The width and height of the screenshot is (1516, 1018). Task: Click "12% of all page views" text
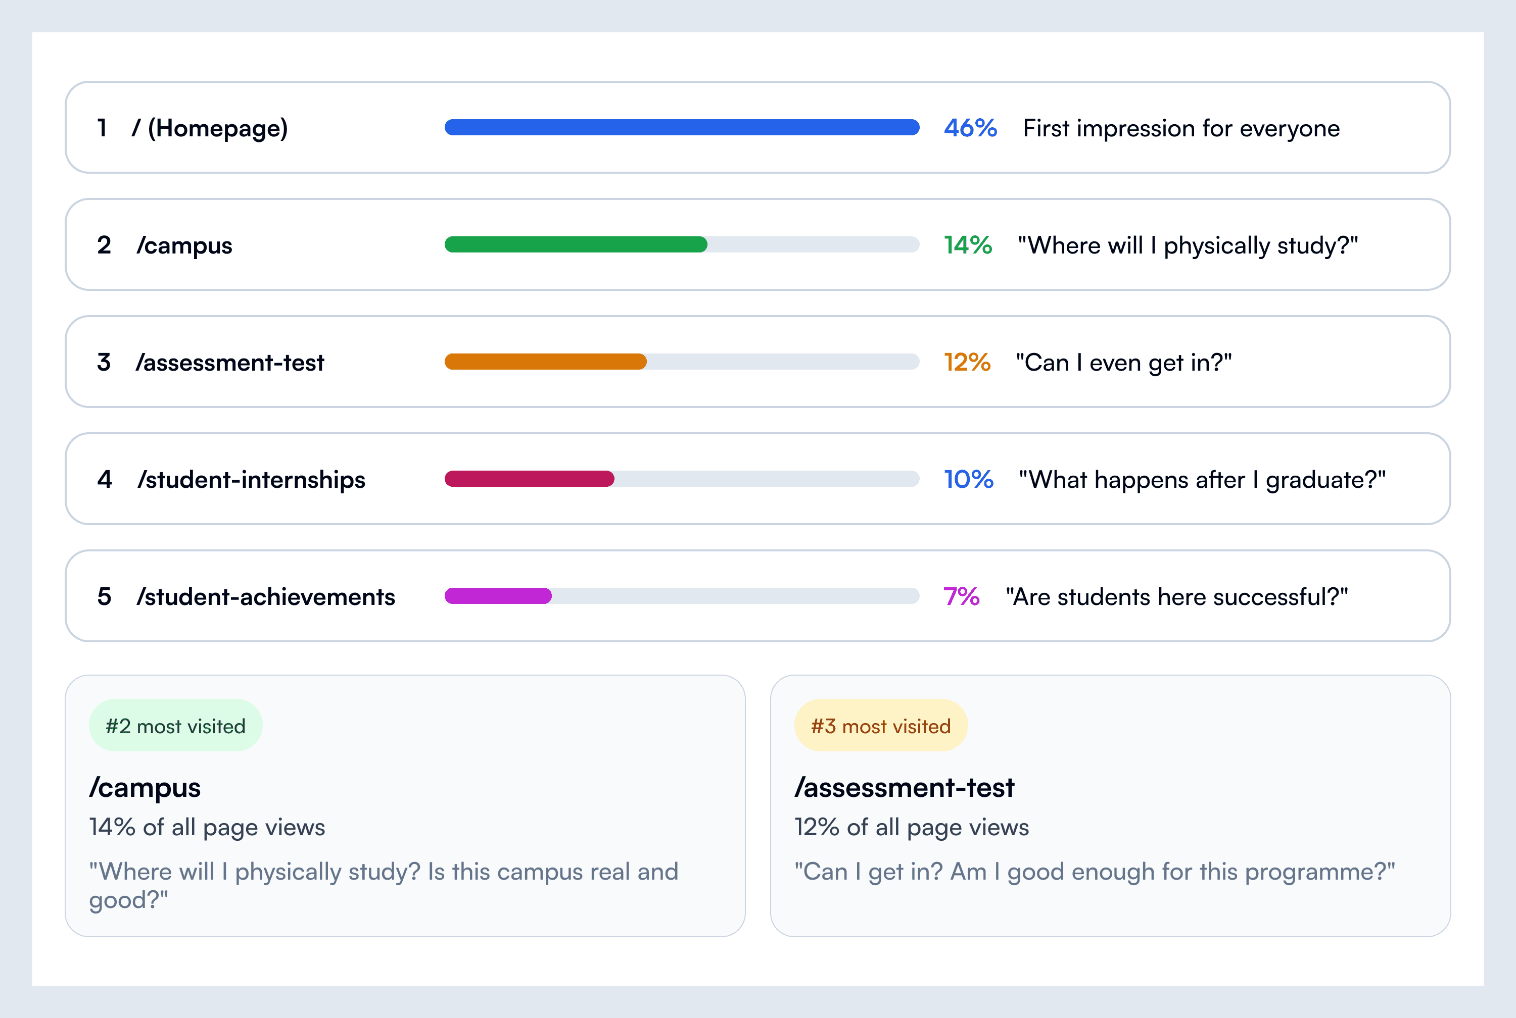tap(911, 827)
